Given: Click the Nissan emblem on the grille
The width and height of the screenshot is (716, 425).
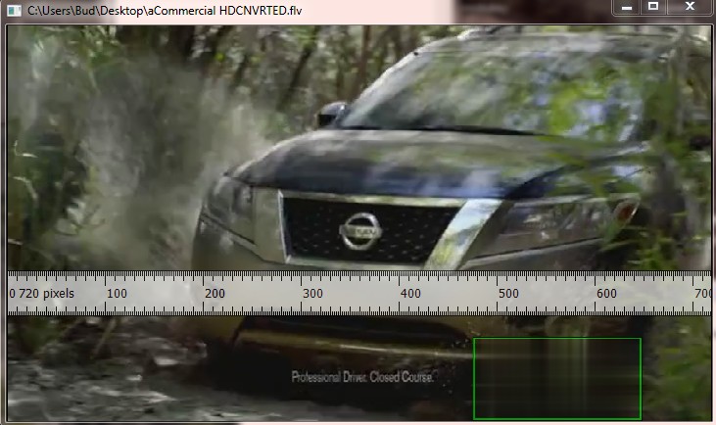Looking at the screenshot, I should (x=360, y=231).
